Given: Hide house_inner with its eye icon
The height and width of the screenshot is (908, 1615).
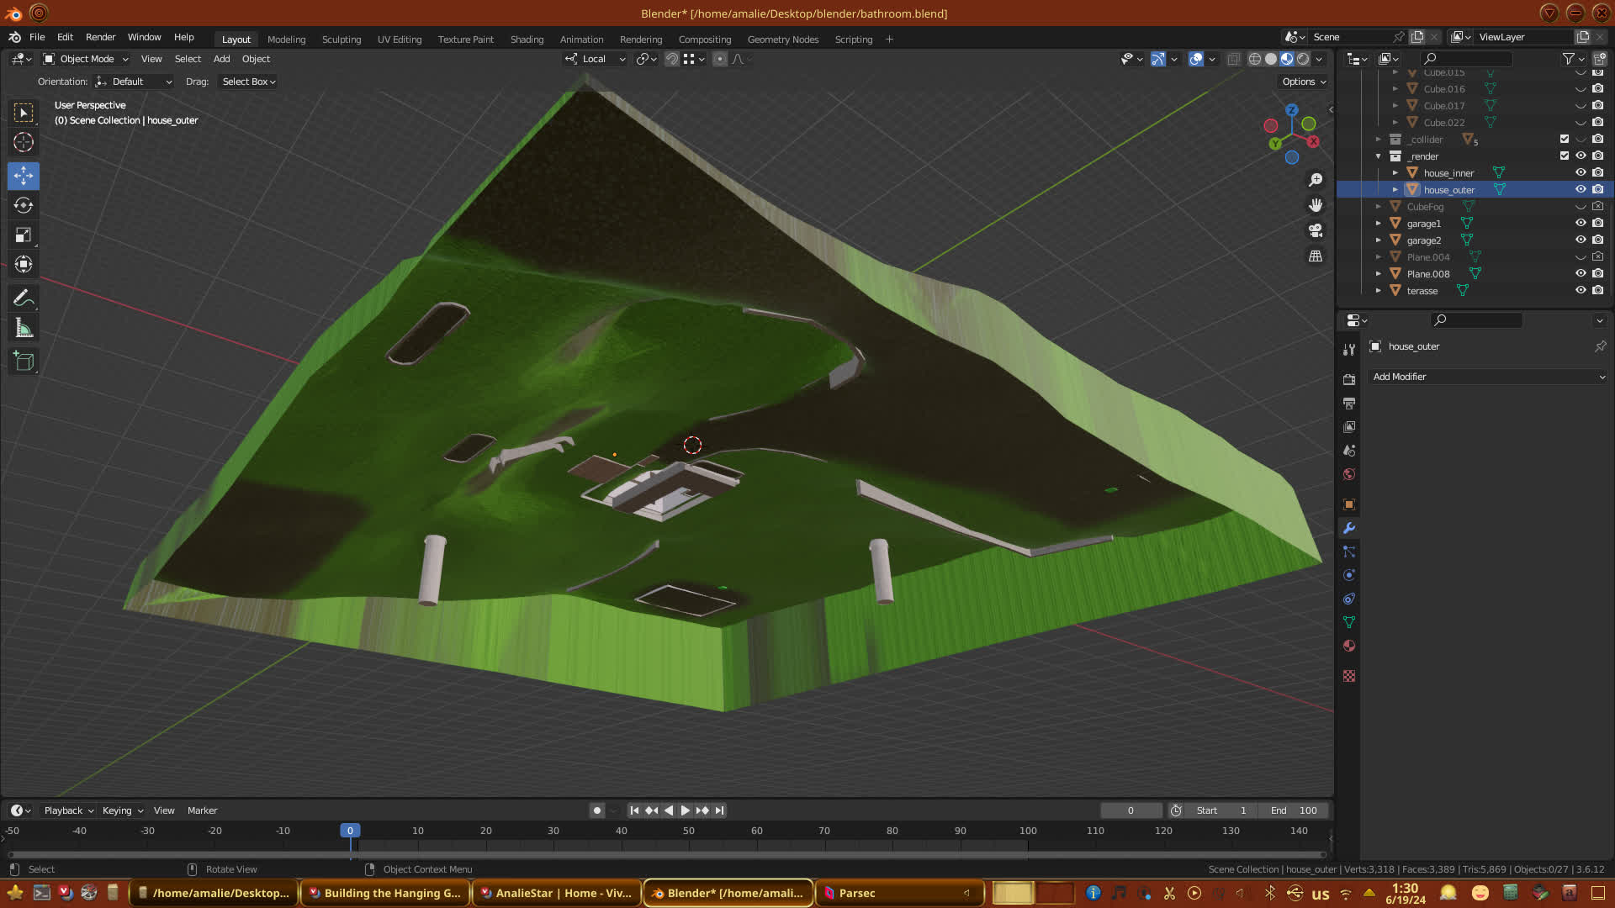Looking at the screenshot, I should pyautogui.click(x=1581, y=172).
